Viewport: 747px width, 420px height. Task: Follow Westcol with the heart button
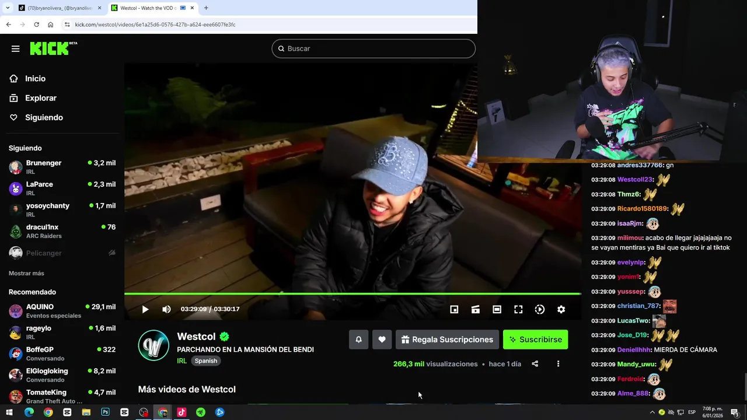pyautogui.click(x=382, y=339)
